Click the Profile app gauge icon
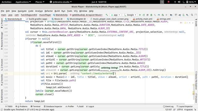Image resolution: width=198 pixels, height=111 pixels. pyautogui.click(x=159, y=15)
